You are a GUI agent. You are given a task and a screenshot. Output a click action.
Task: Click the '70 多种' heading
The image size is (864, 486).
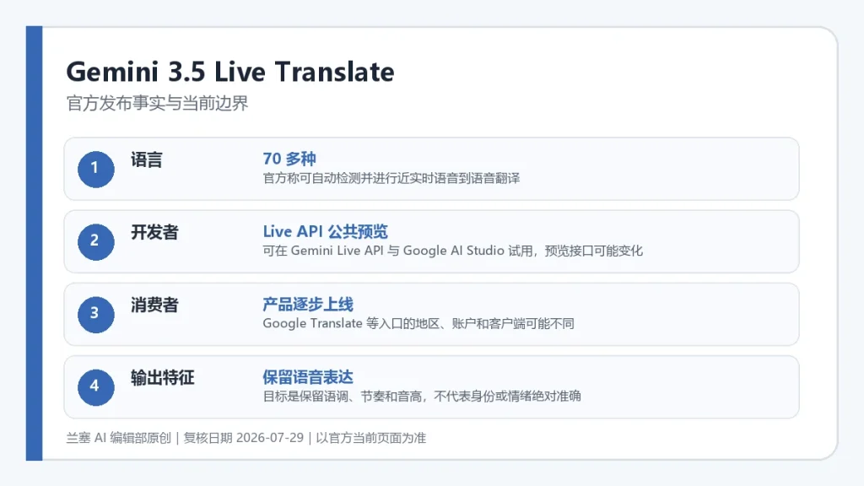point(289,159)
